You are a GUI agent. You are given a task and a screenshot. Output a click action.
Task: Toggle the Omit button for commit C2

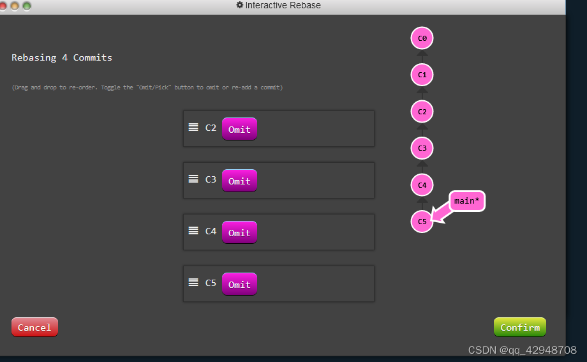(x=240, y=129)
